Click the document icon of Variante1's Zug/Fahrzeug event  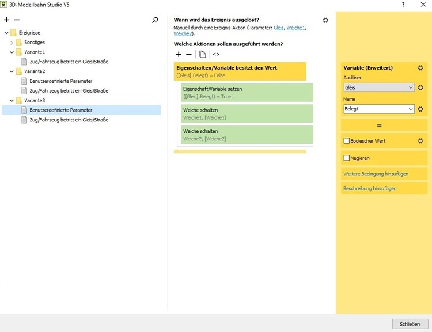coord(24,62)
